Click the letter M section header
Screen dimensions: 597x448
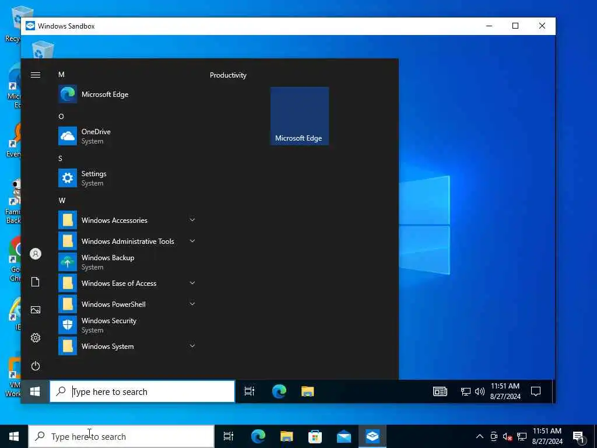[x=61, y=75]
